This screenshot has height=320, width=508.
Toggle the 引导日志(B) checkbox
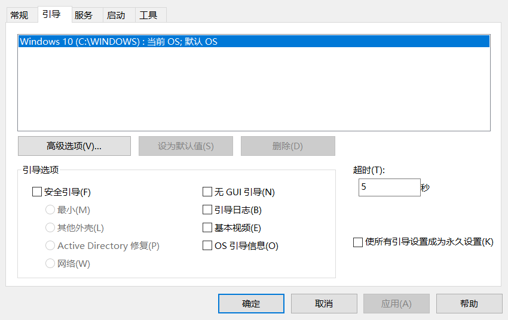207,210
